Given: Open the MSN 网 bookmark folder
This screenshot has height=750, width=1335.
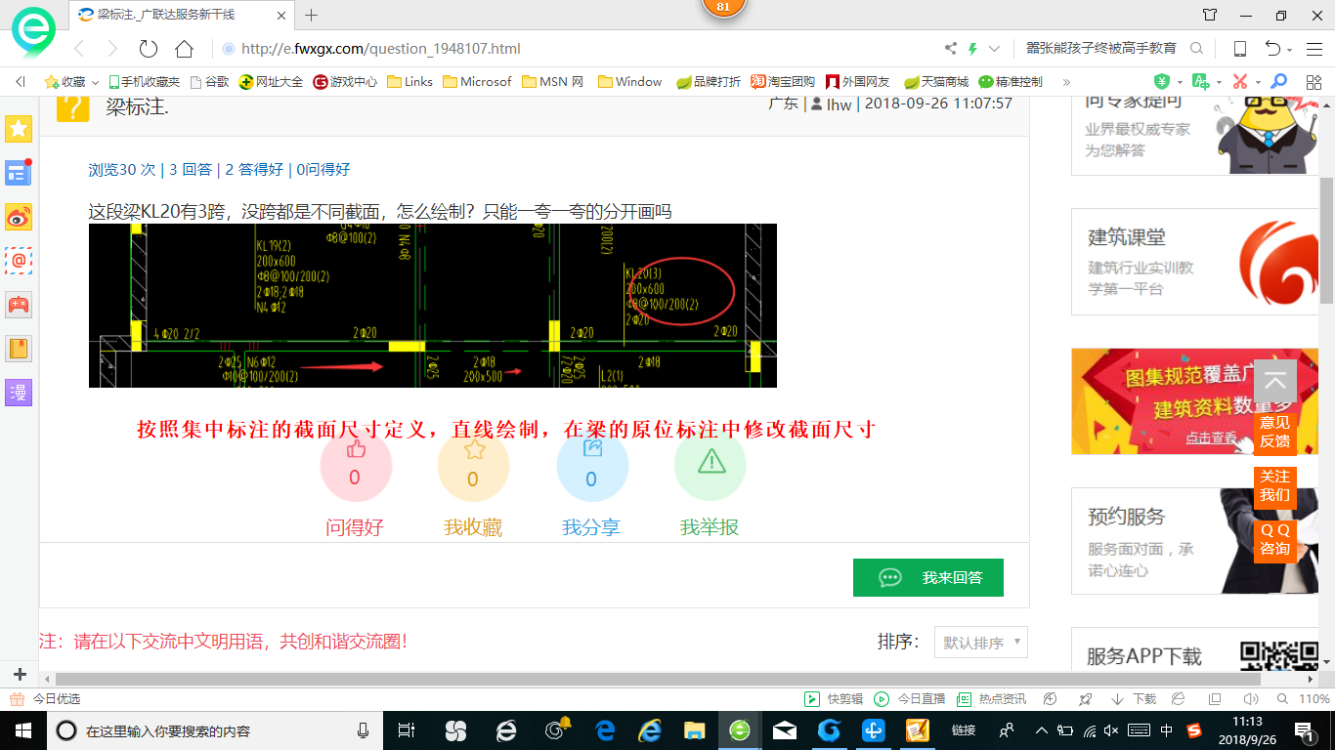Looking at the screenshot, I should click(x=552, y=82).
